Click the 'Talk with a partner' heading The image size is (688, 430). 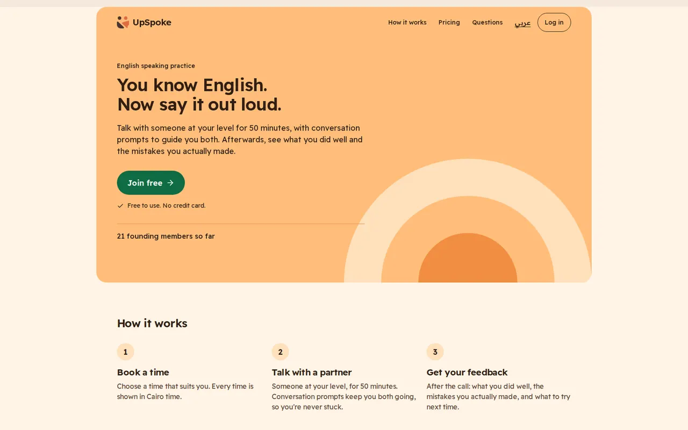(x=312, y=372)
